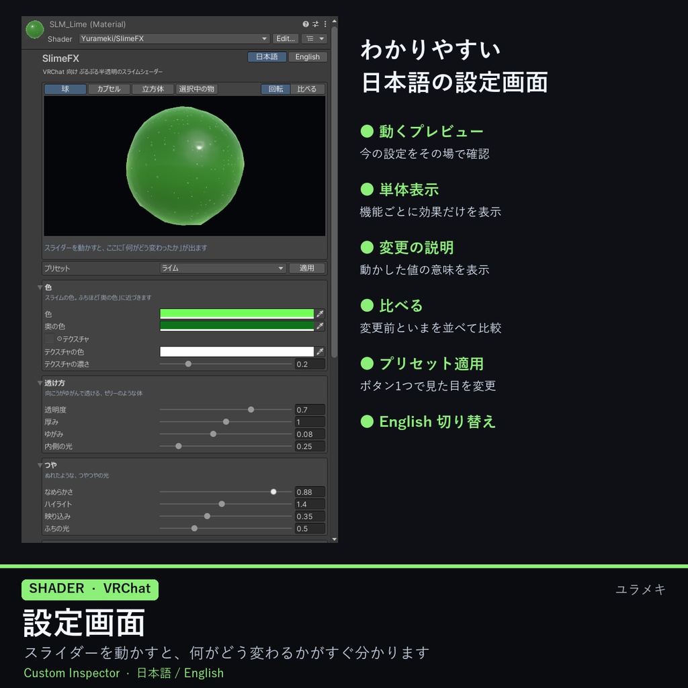Click the SLM_Lime material sphere icon
Viewport: 688px width, 688px height.
click(x=35, y=30)
